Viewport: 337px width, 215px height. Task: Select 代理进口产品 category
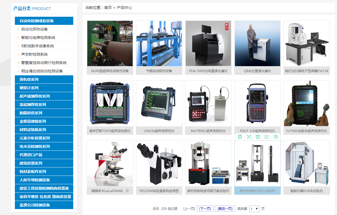[44, 155]
